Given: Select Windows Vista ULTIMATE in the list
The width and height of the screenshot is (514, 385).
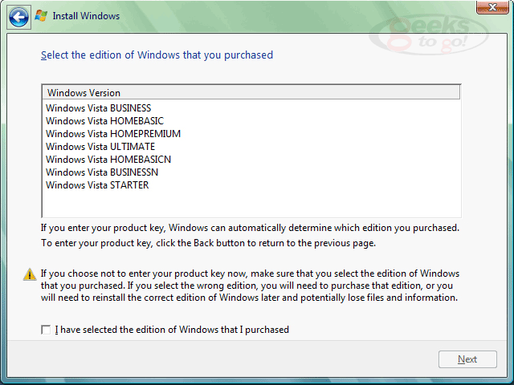Looking at the screenshot, I should (x=100, y=146).
